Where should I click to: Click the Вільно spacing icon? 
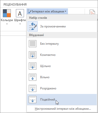tap(33, 77)
